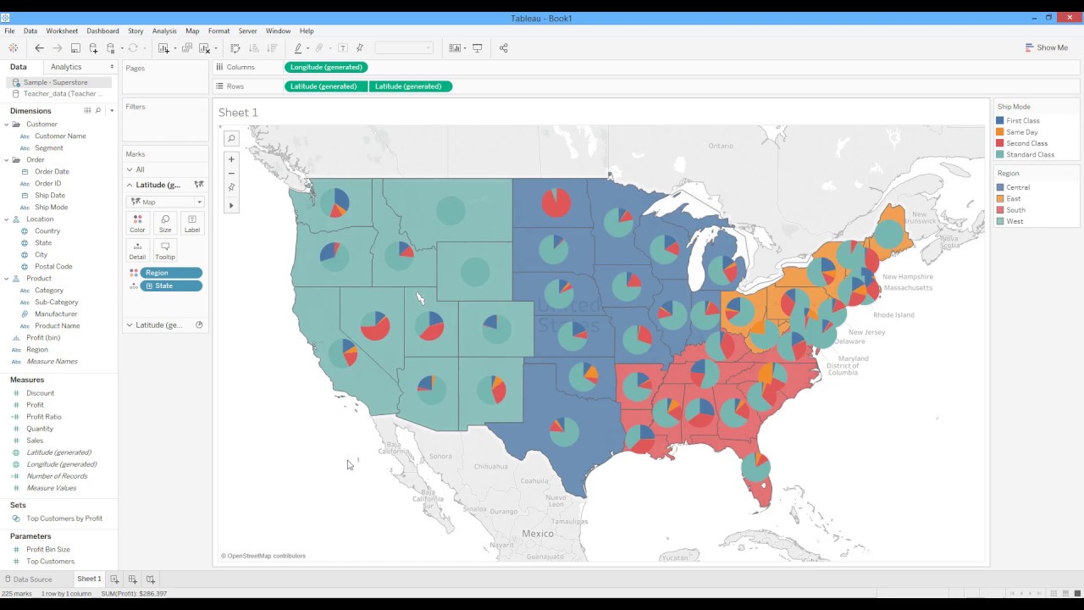Click the Duplicate Sheet toolbar icon

click(187, 48)
